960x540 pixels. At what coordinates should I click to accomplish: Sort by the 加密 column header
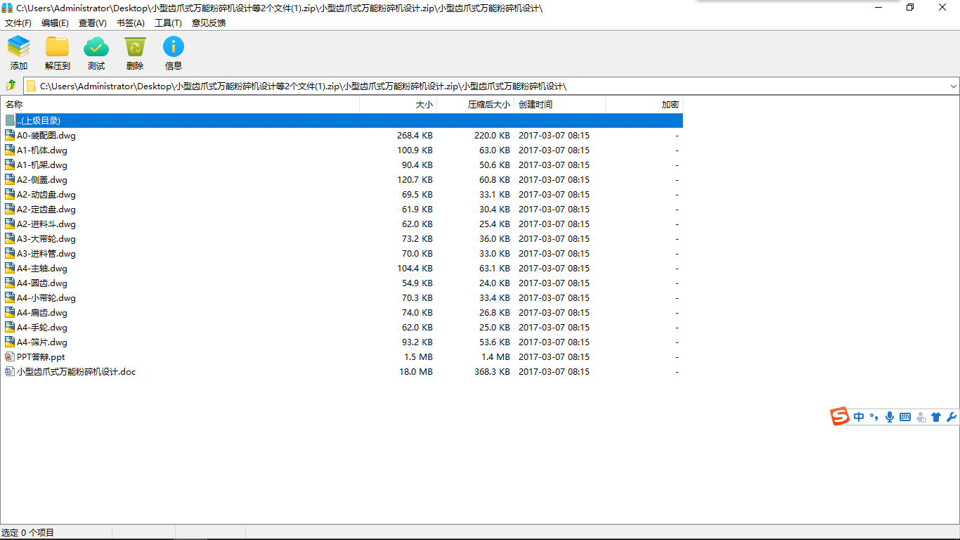click(644, 105)
